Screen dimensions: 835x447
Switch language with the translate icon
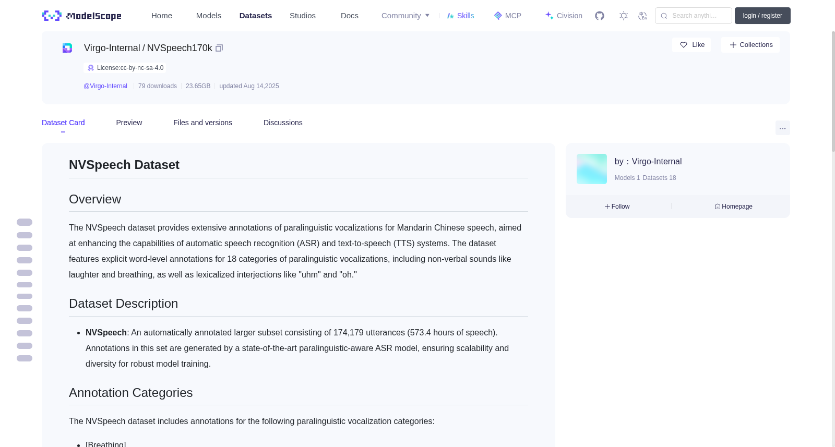click(x=642, y=16)
